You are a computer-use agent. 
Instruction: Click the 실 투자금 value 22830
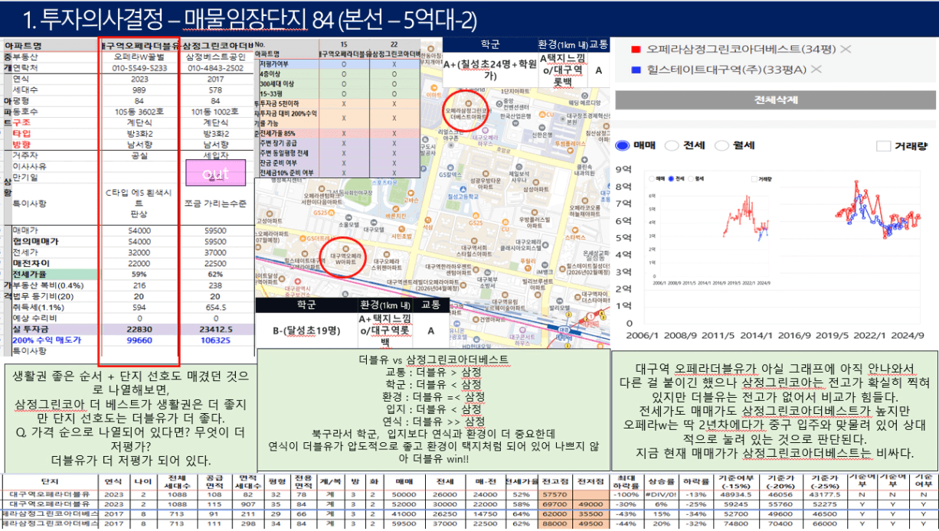[139, 328]
